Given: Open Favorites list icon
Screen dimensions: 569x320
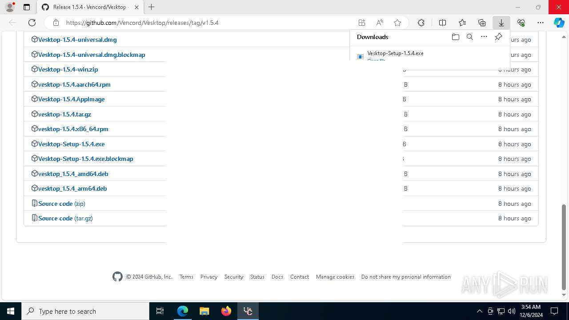Looking at the screenshot, I should coord(462,23).
